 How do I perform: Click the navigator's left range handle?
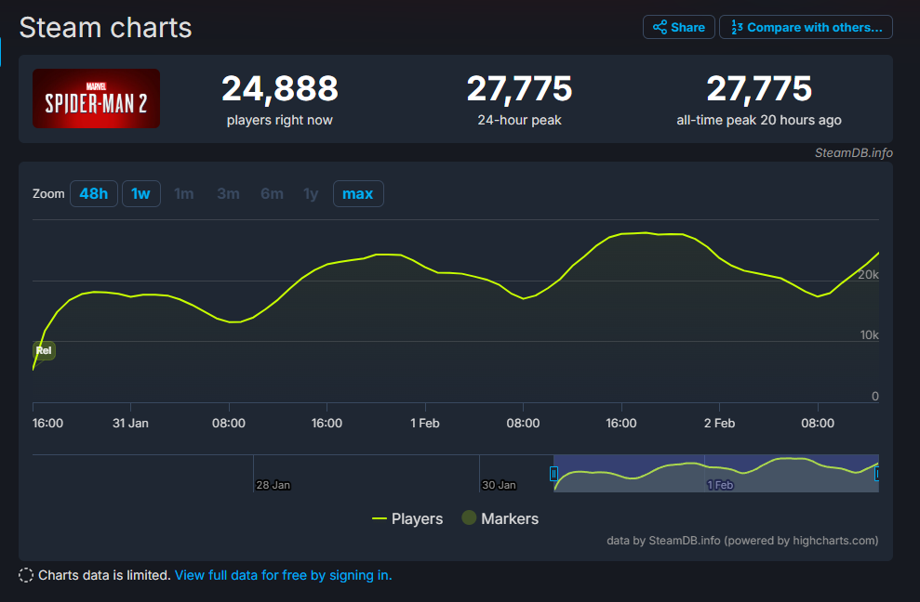553,474
